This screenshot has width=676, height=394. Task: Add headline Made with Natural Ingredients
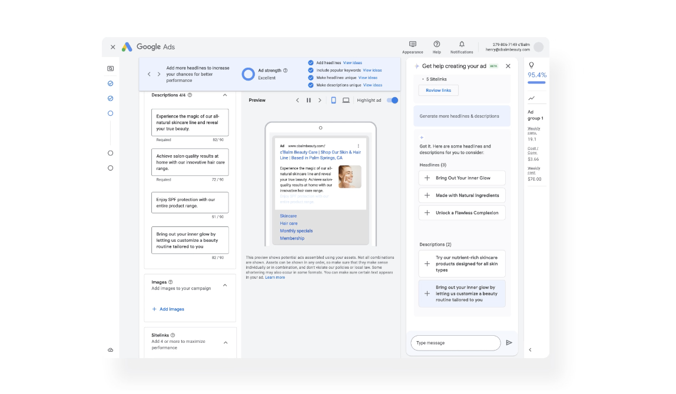click(428, 196)
